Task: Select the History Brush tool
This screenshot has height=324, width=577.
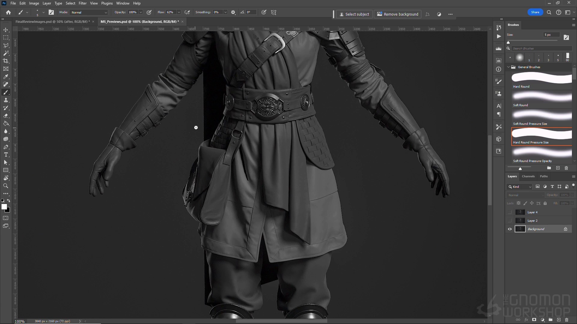Action: (x=6, y=108)
